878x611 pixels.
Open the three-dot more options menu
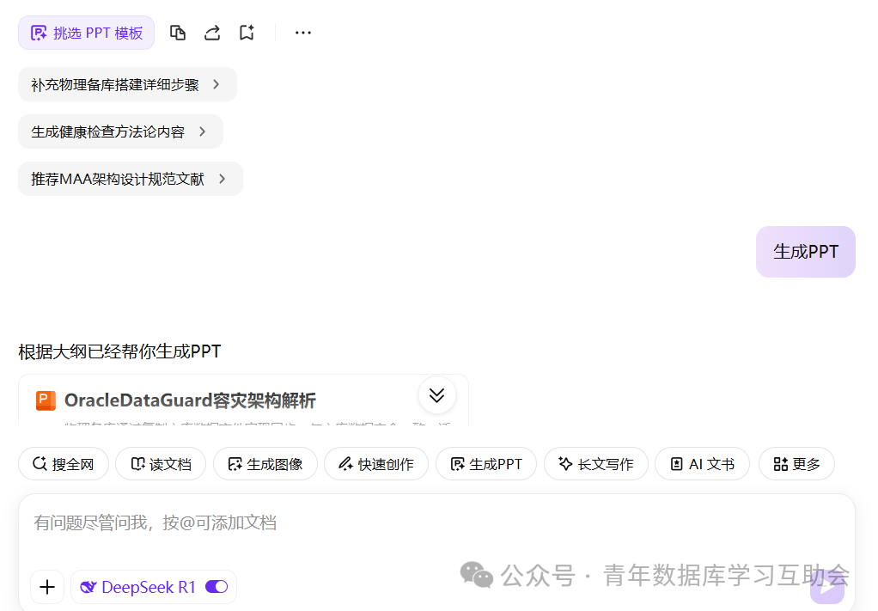[303, 33]
